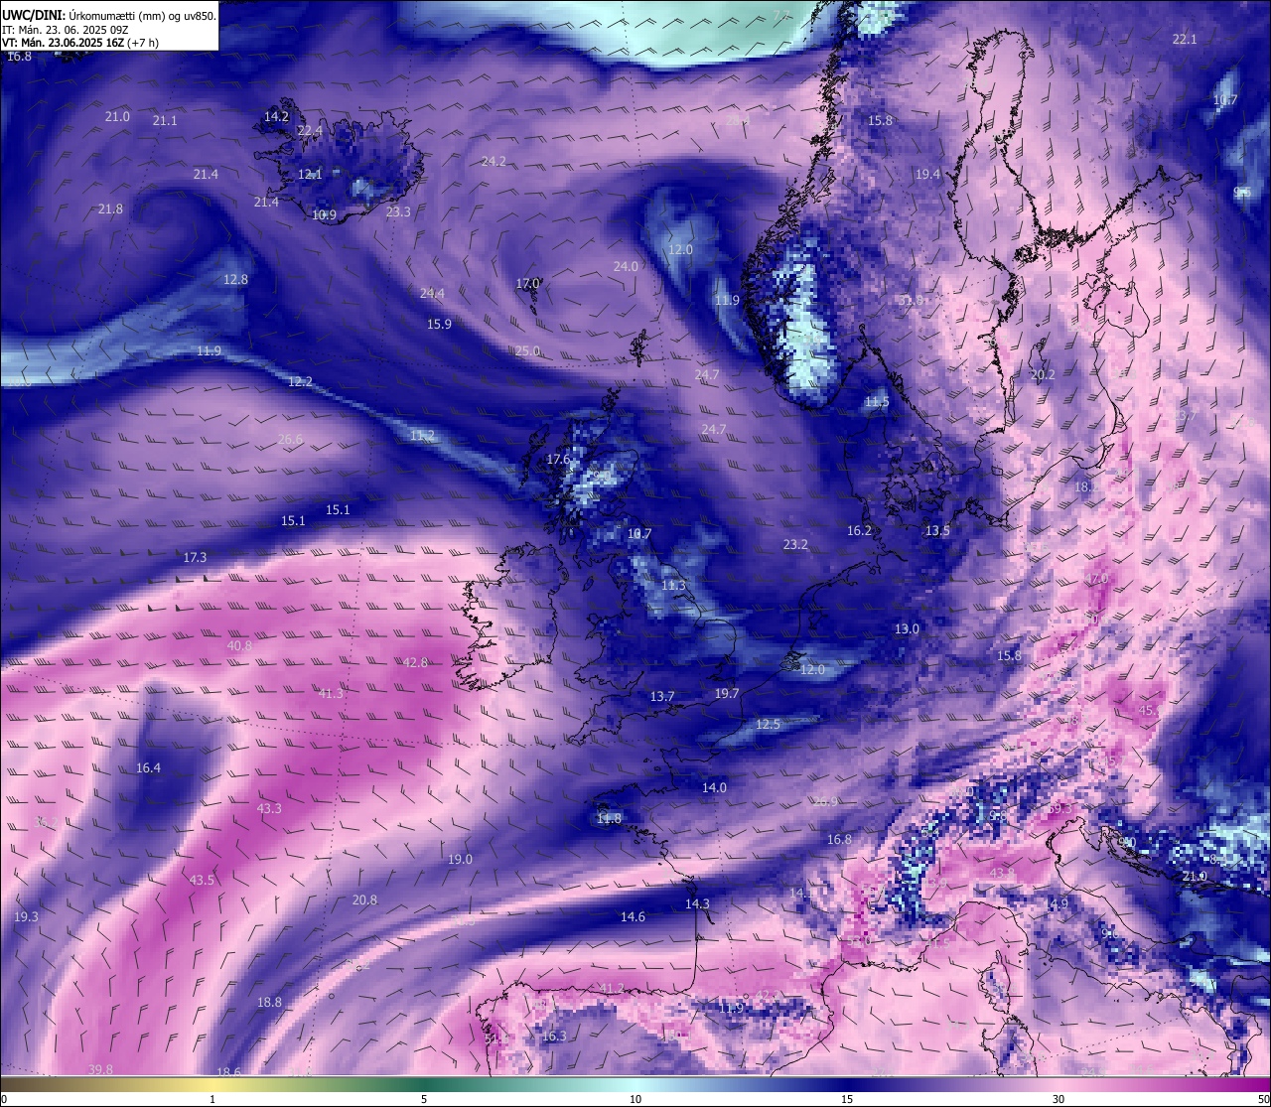Viewport: 1271px width, 1107px height.
Task: Click the 14.3 value on the French coast
Action: [697, 903]
